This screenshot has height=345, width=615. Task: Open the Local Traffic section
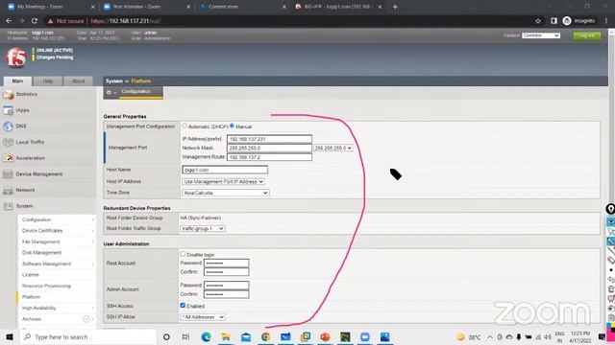click(x=30, y=142)
